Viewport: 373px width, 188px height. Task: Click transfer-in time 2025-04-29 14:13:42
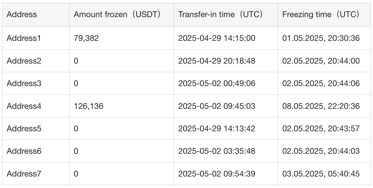point(217,128)
